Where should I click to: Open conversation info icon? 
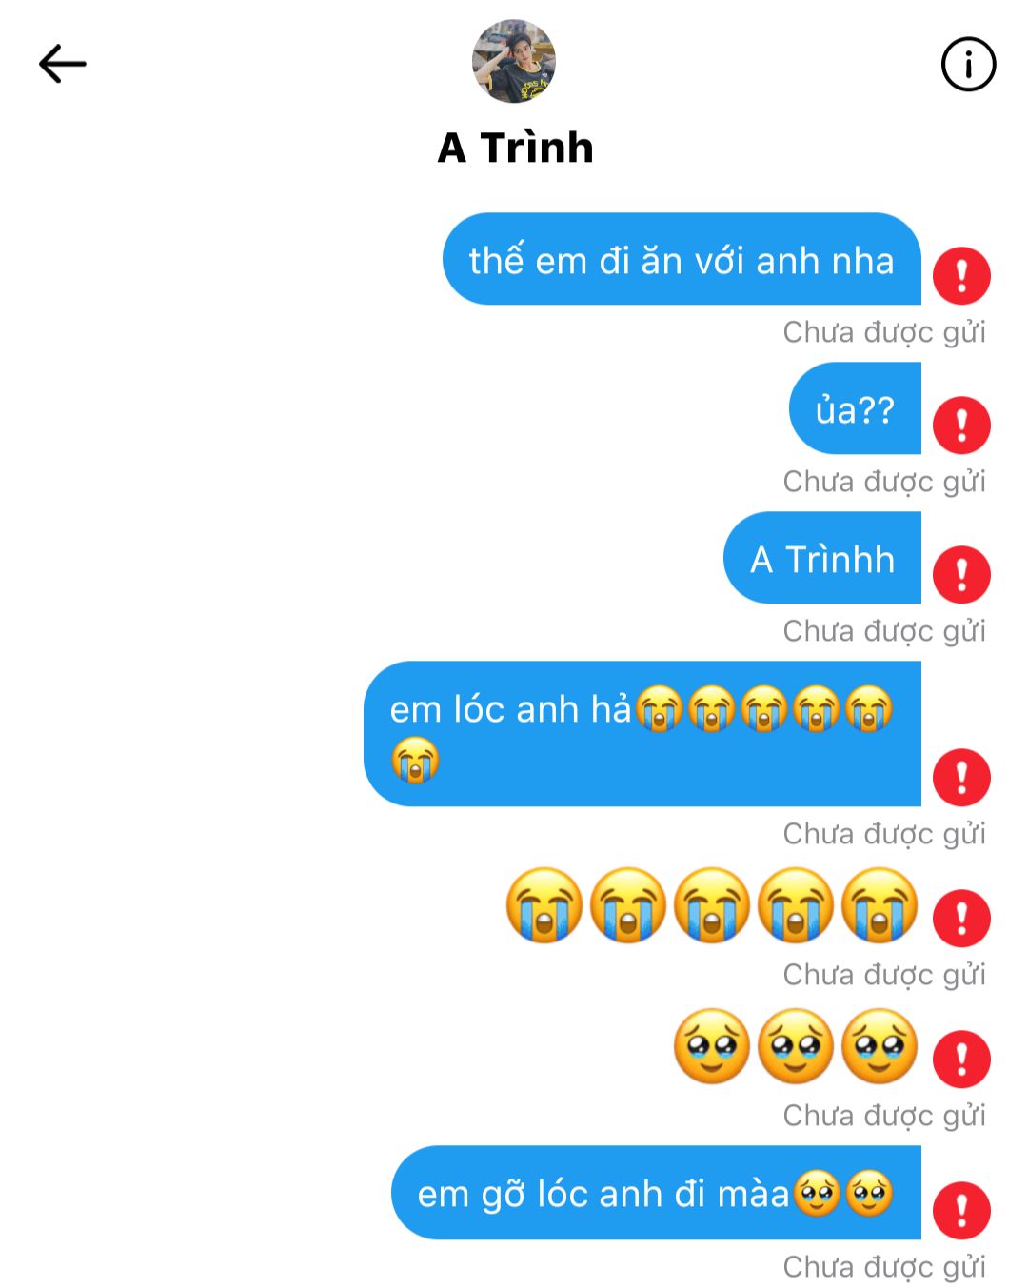point(968,65)
